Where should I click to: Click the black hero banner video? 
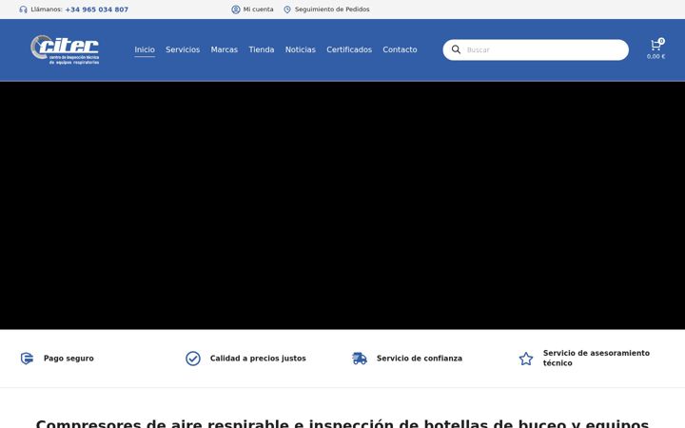342,205
